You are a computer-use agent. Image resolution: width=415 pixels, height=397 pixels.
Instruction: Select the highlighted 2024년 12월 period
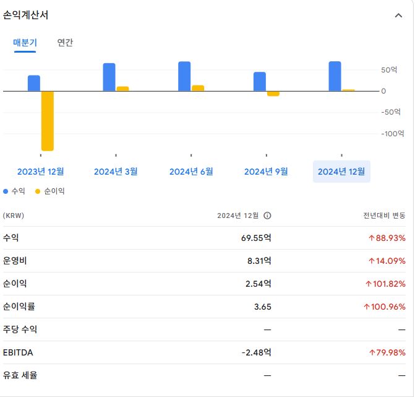[341, 172]
